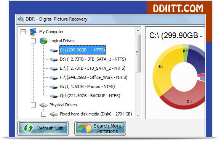
Task: Select F:\ 244.26GB Office_Work drive
Action: [x=94, y=77]
